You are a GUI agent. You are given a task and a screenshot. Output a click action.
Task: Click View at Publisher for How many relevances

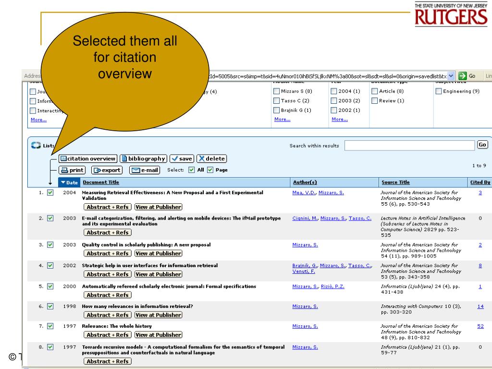tap(158, 315)
